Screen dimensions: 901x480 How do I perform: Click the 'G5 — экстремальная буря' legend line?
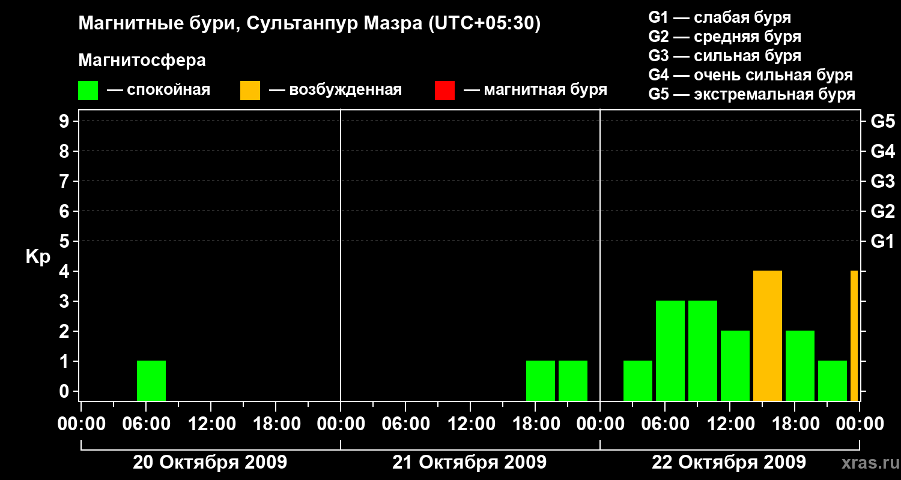point(751,95)
